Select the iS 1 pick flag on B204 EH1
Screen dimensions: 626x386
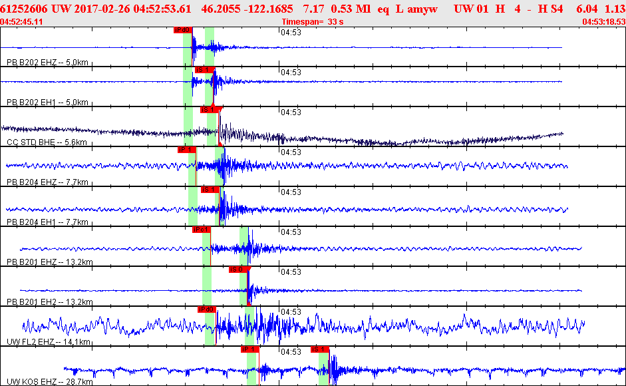(210, 190)
